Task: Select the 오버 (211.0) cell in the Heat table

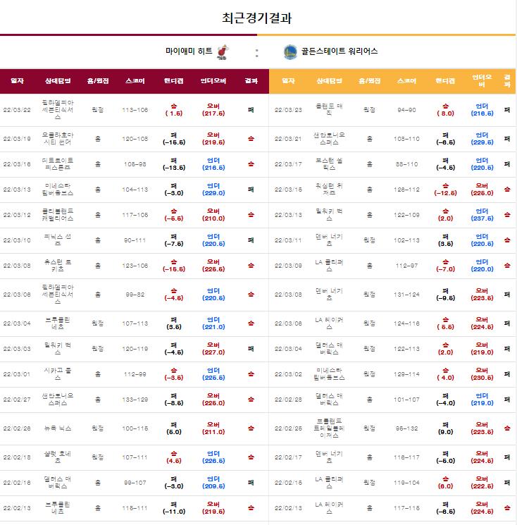Action: point(213,428)
